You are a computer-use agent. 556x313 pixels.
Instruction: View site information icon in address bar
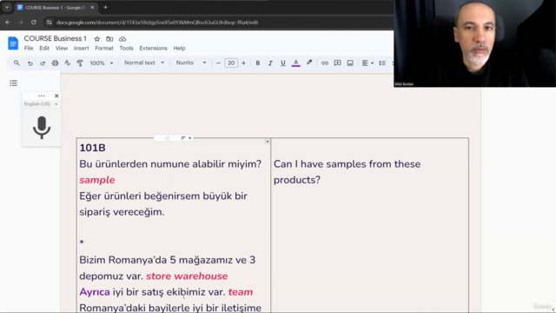[x=50, y=23]
